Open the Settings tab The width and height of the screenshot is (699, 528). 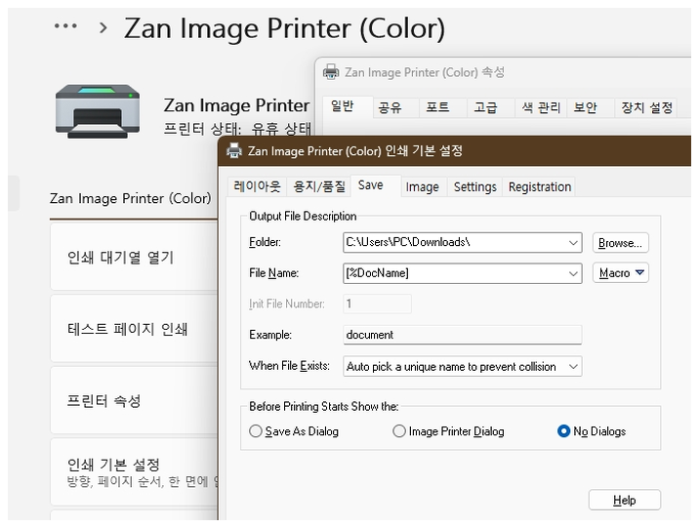[474, 187]
